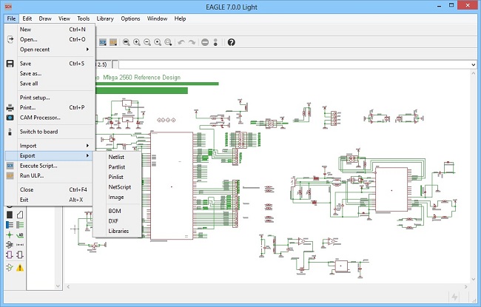Screen dimensions: 481x307
Task: Close the File menu by clicking File
Action: 11,18
